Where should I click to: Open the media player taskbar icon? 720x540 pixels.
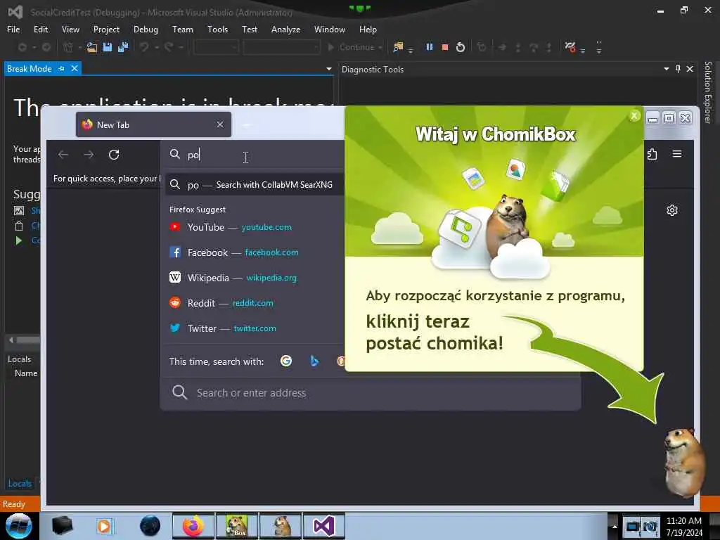tap(104, 526)
